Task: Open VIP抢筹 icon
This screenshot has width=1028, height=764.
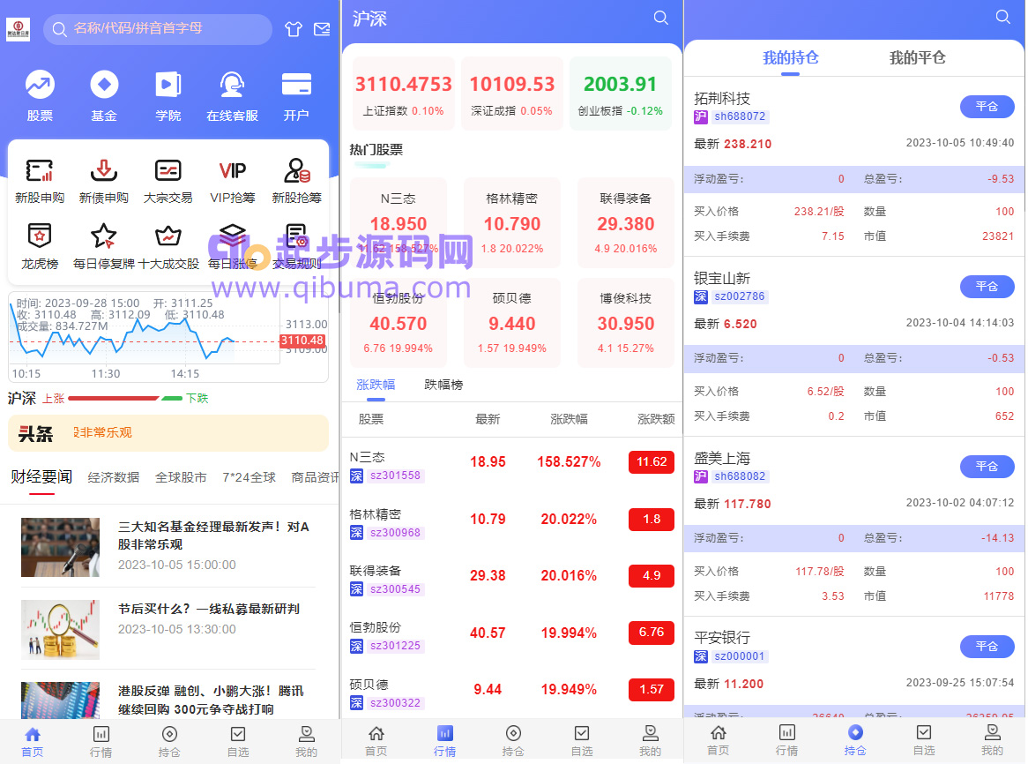Action: (232, 170)
